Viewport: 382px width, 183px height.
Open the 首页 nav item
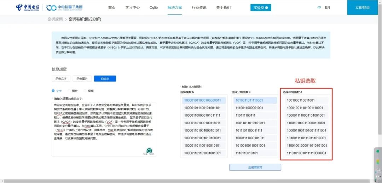click(x=112, y=7)
